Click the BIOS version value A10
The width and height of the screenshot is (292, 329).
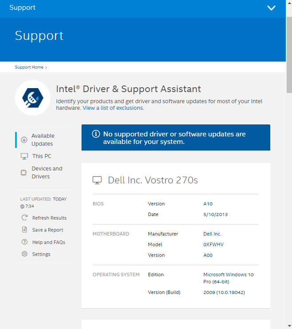coord(208,204)
